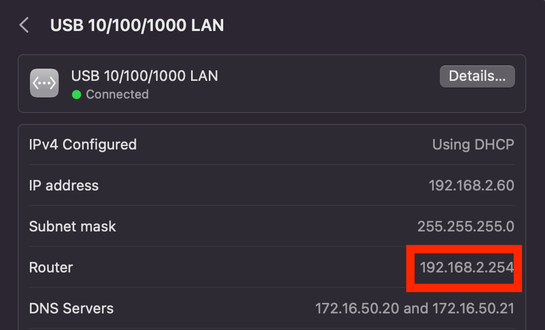Select the 192.168.2.60 IP address value
Screen dimensions: 545x330
(471, 185)
